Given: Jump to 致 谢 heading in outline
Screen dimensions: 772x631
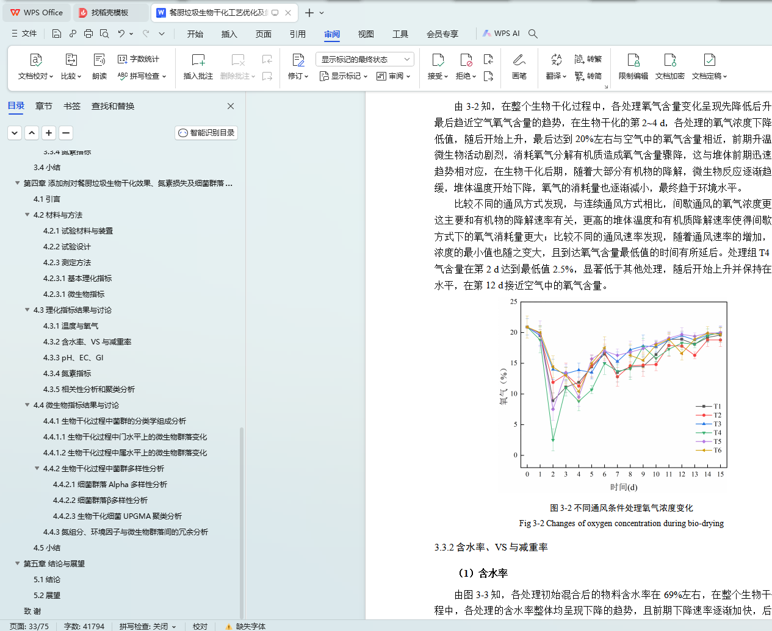Looking at the screenshot, I should 32,611.
